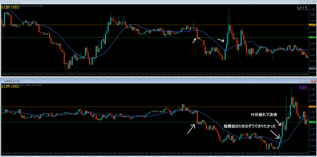Select the green horizontal line in M5 chart
This screenshot has height=157, width=317.
point(155,122)
